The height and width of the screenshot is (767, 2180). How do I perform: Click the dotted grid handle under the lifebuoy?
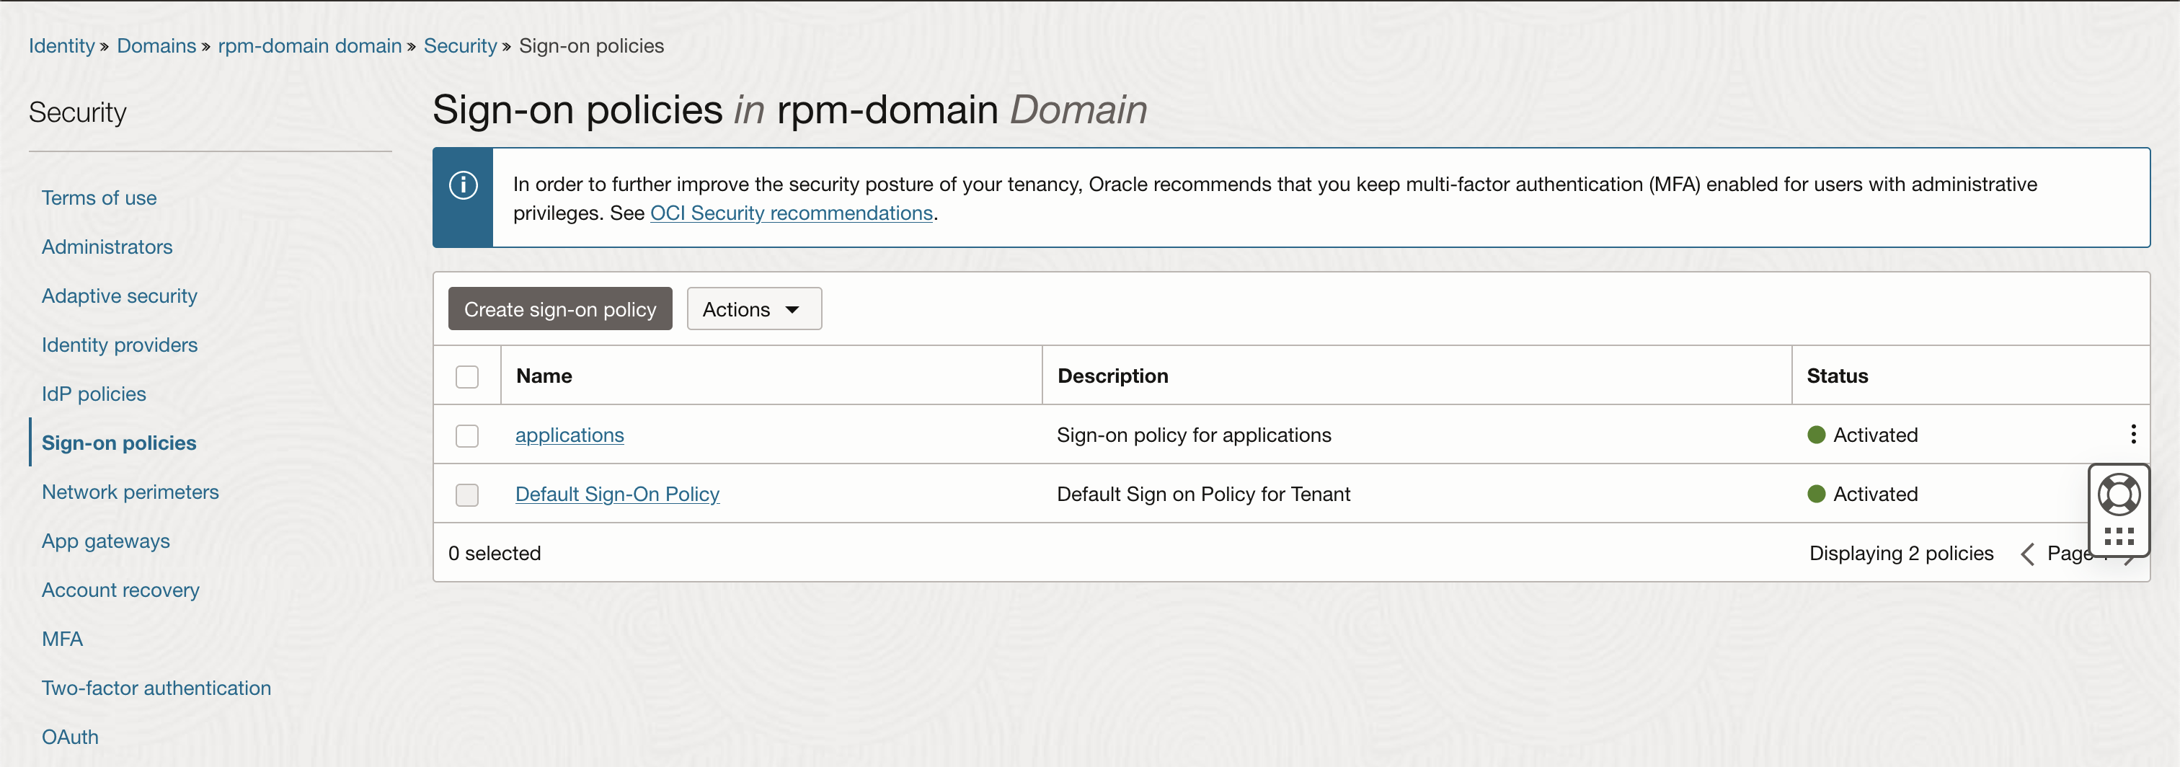[2119, 537]
